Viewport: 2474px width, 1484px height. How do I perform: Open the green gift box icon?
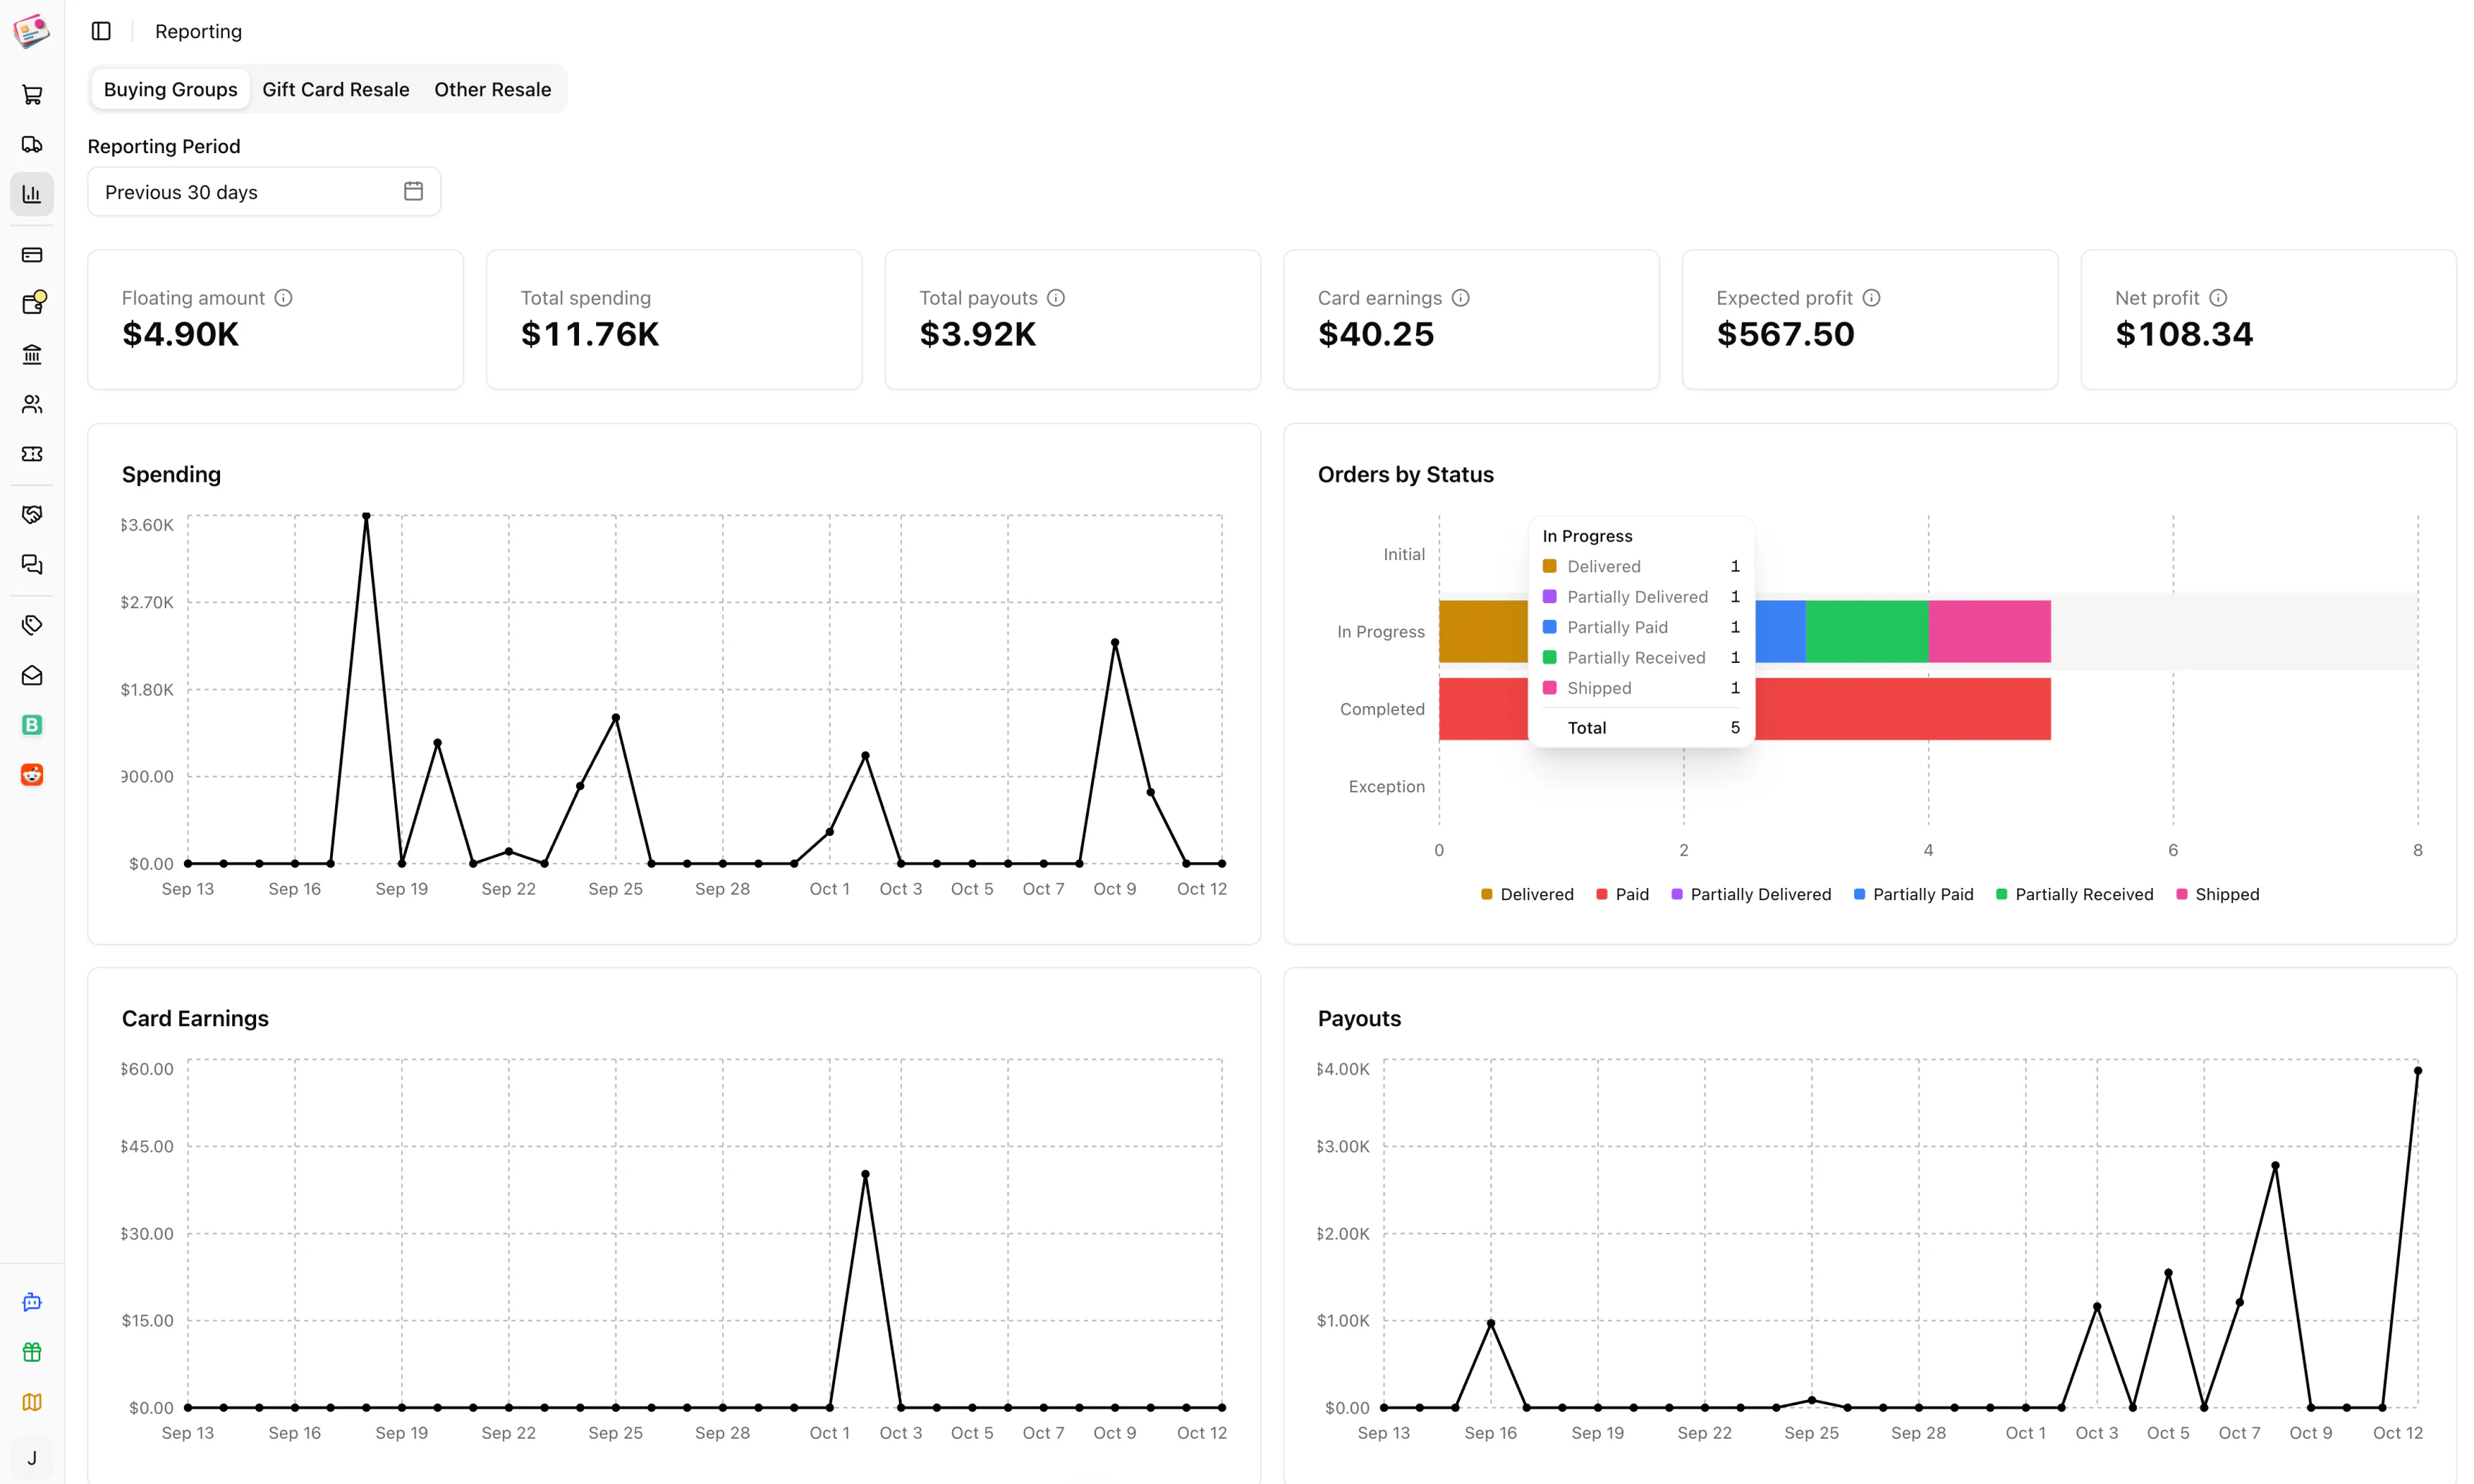pos(32,1352)
